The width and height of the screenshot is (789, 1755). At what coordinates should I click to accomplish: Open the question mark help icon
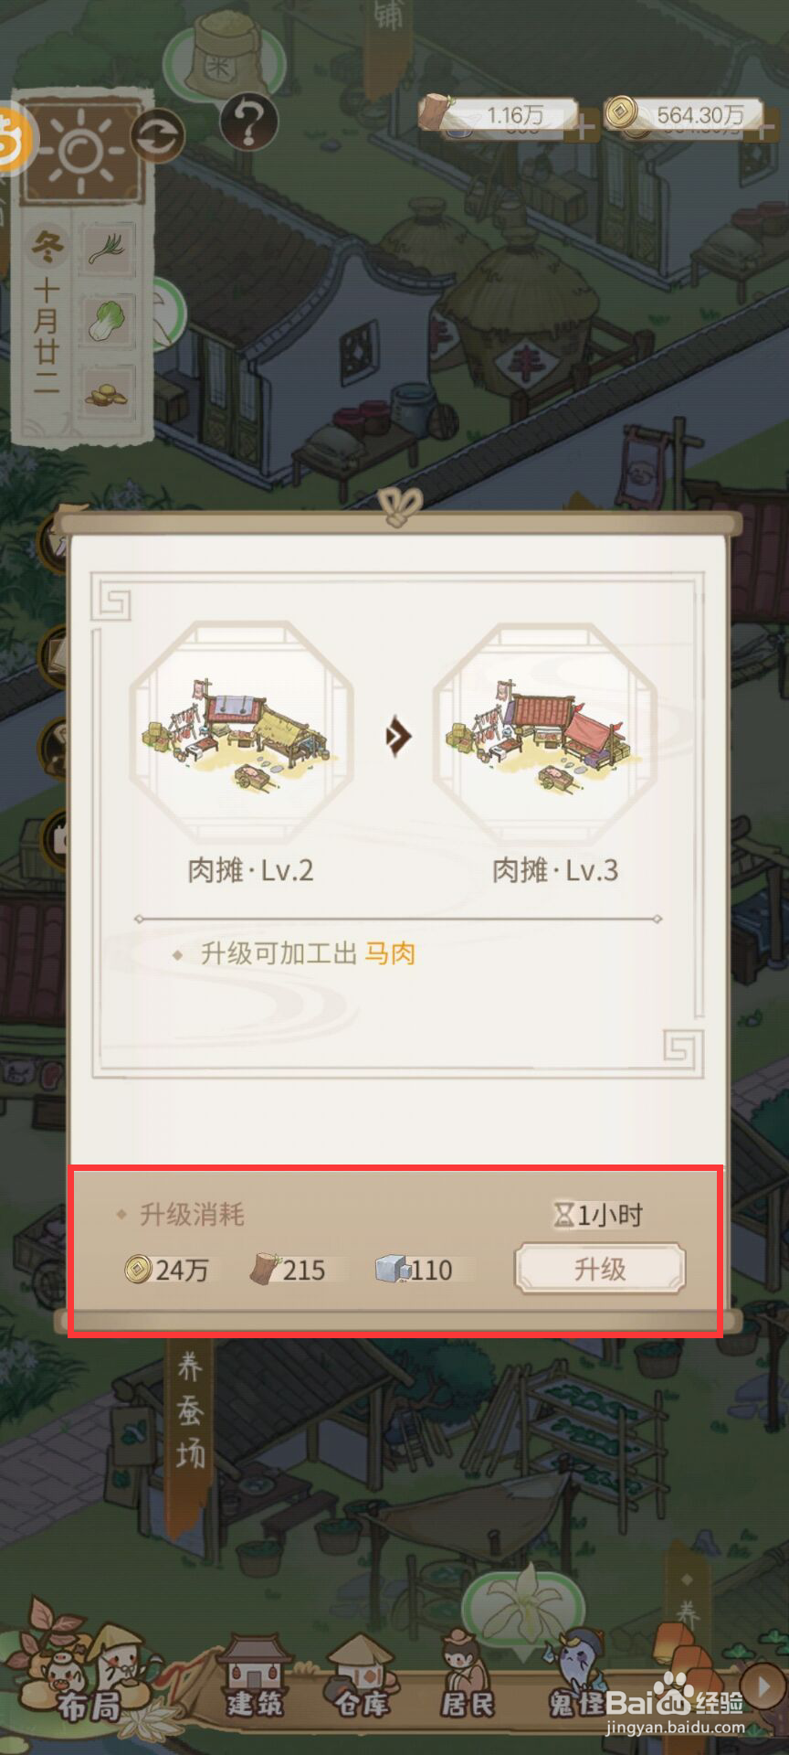tap(248, 122)
